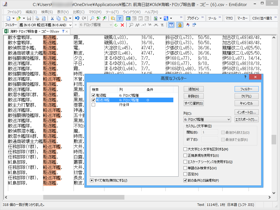Image resolution: width=280 pixels, height=210 pixels.
Task: Toggle checkbox for 駆逐艦 filter row
Action: pos(94,95)
